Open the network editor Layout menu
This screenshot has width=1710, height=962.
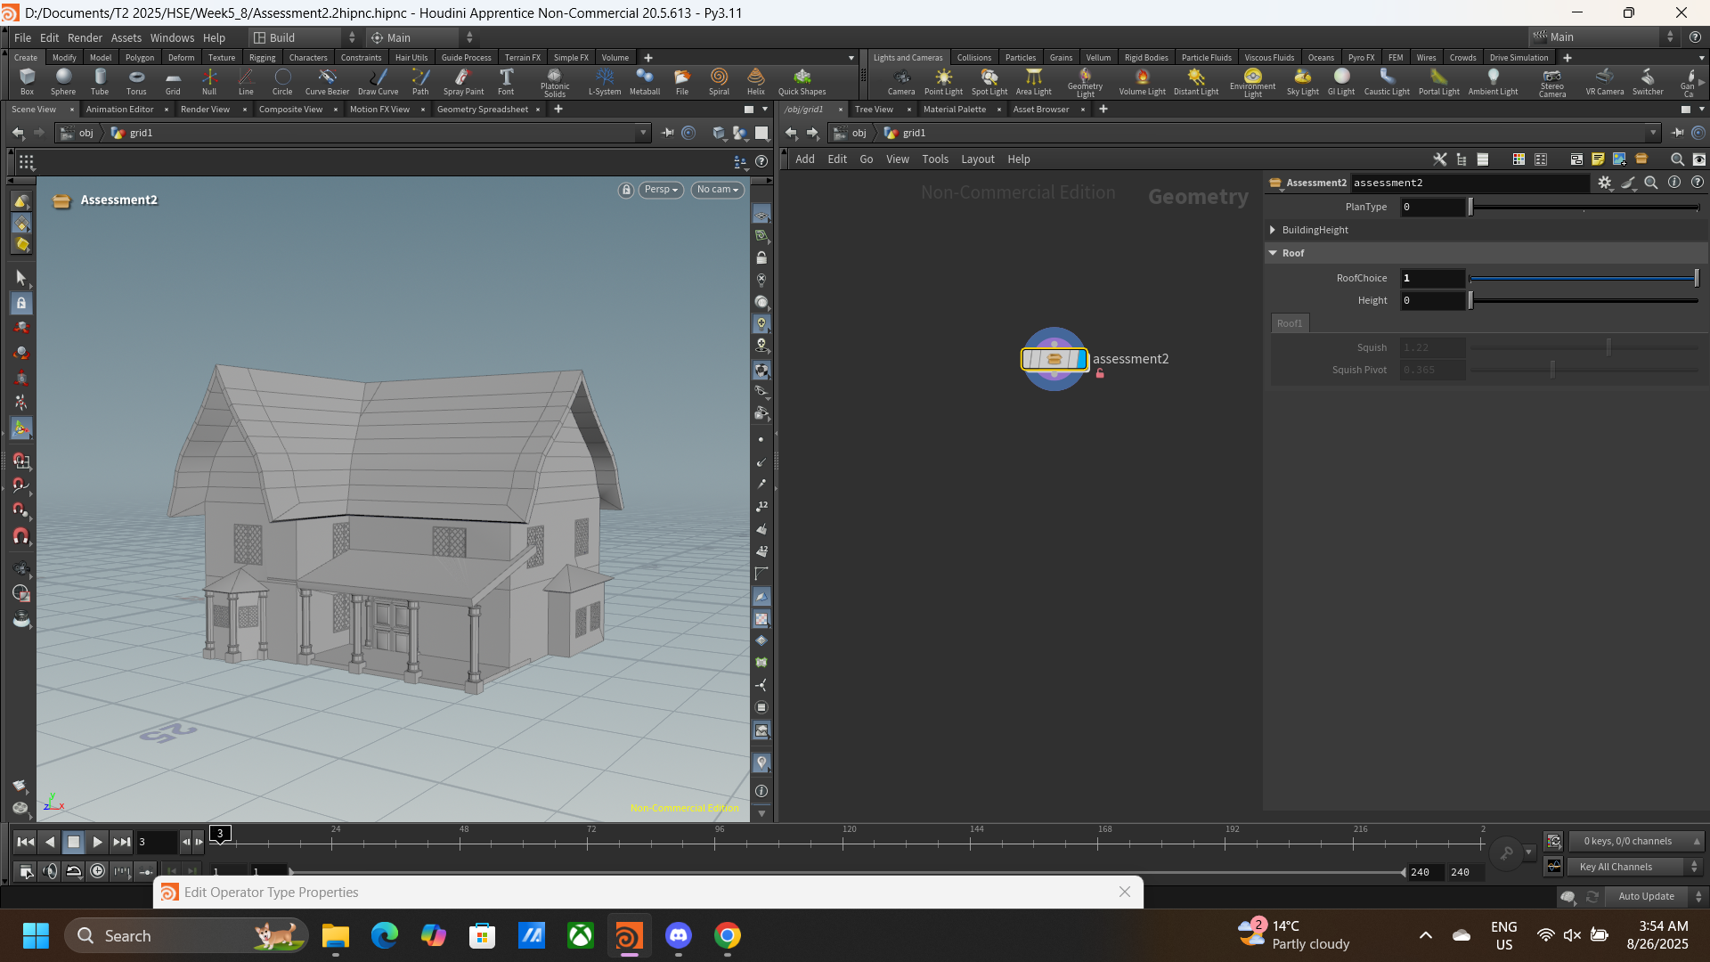pyautogui.click(x=977, y=159)
